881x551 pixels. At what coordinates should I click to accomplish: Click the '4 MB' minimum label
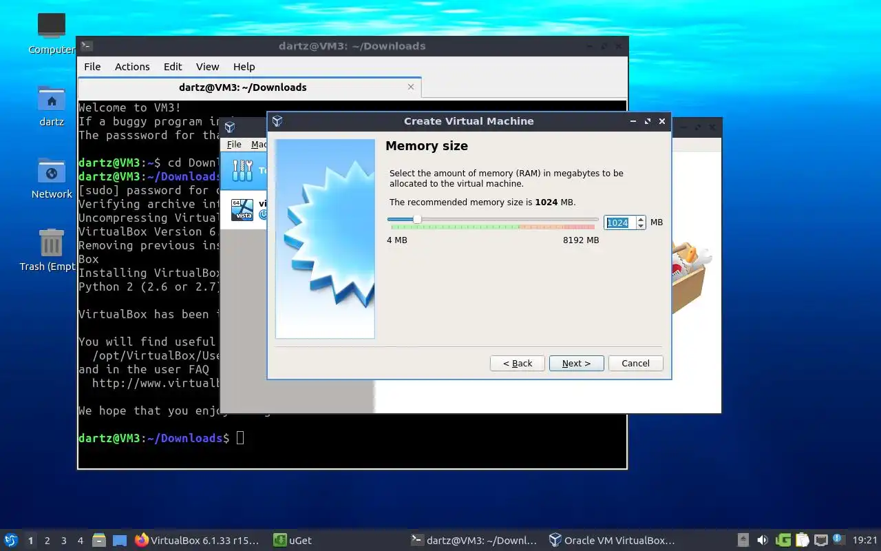point(397,240)
